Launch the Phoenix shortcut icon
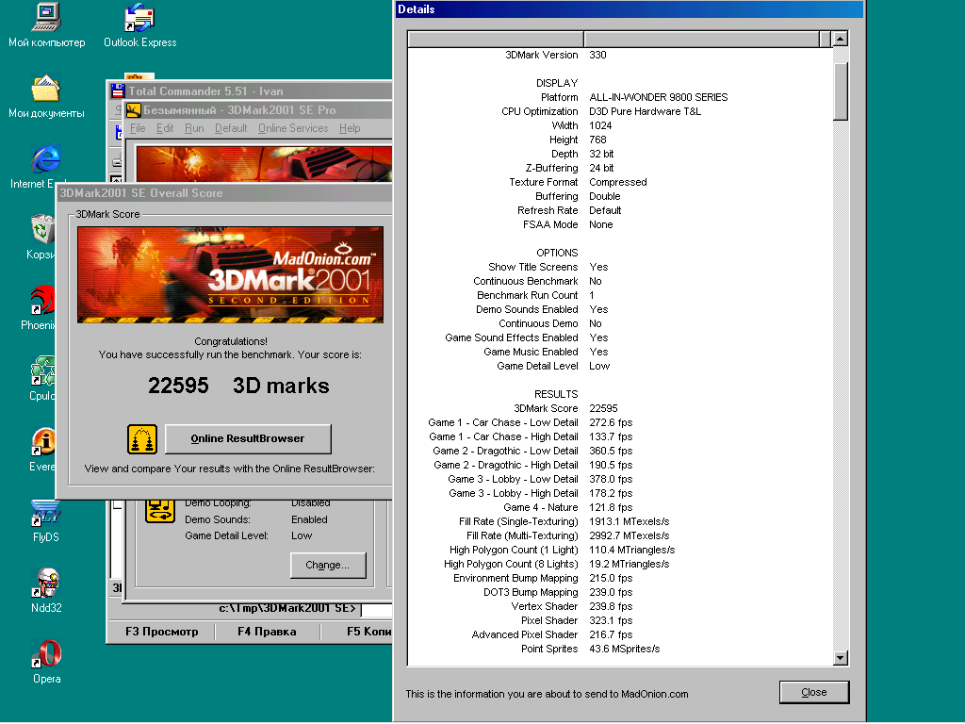The height and width of the screenshot is (724, 965). point(43,300)
